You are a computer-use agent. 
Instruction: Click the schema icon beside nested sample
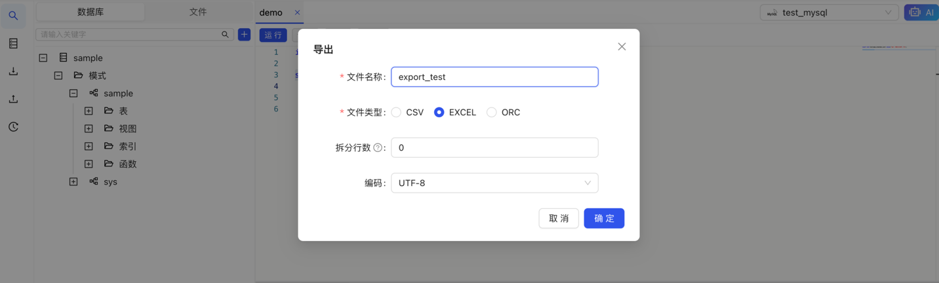point(93,93)
